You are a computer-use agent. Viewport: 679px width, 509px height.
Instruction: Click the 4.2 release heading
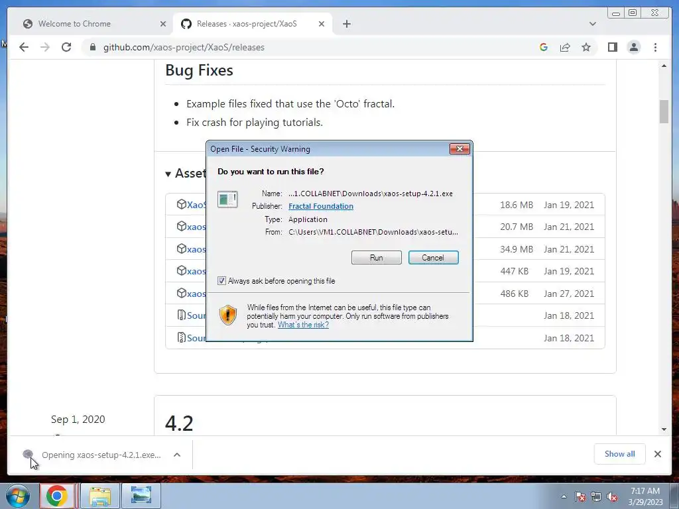click(x=179, y=423)
